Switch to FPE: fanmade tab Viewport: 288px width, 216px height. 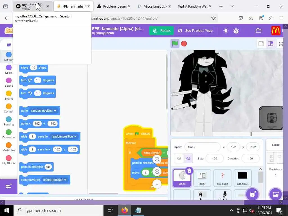73,6
